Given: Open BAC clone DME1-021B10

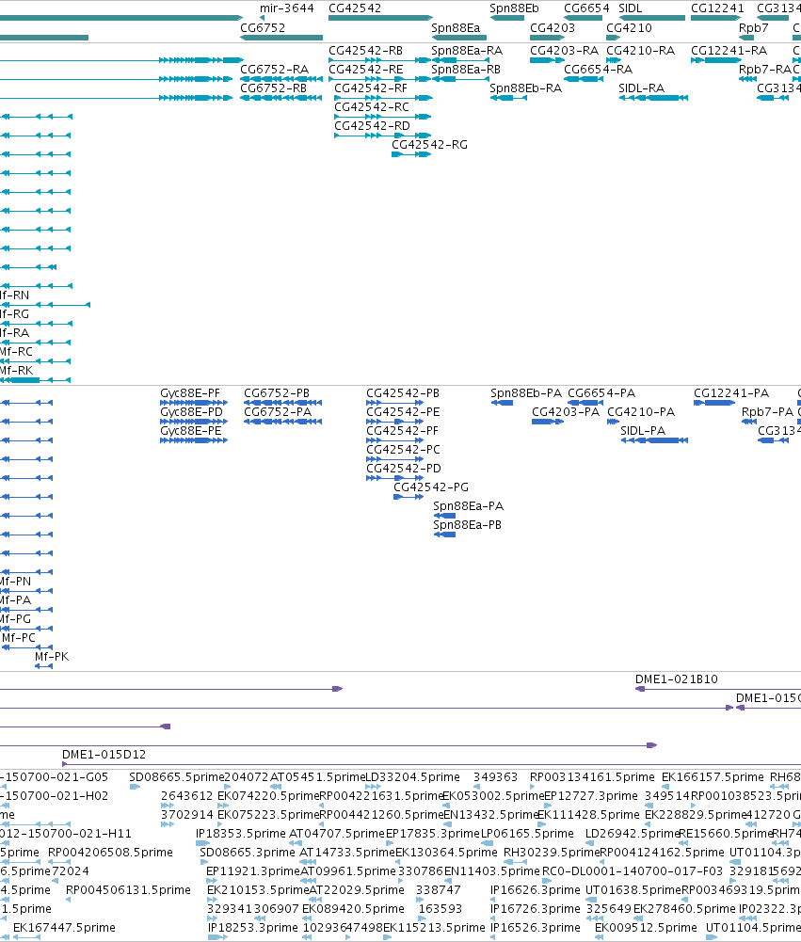Looking at the screenshot, I should [718, 689].
